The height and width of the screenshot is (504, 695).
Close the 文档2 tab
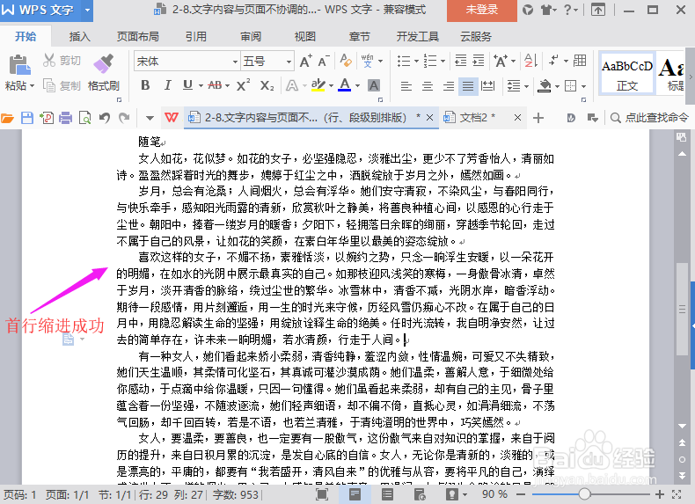coord(517,118)
